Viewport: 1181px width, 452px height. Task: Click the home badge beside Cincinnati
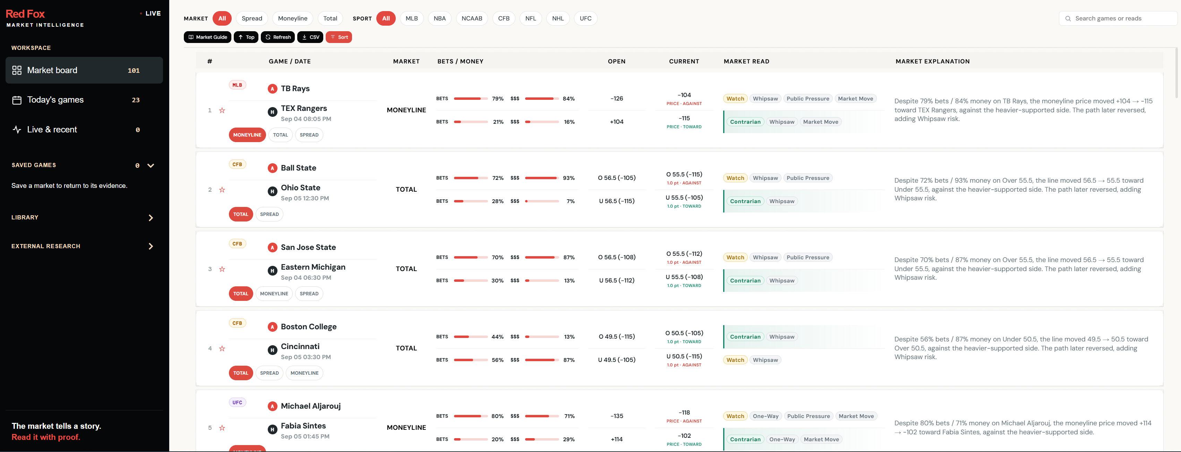tap(272, 350)
